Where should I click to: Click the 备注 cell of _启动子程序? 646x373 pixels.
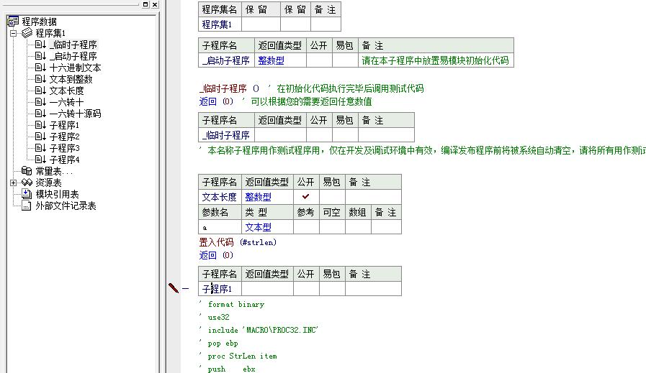(436, 60)
